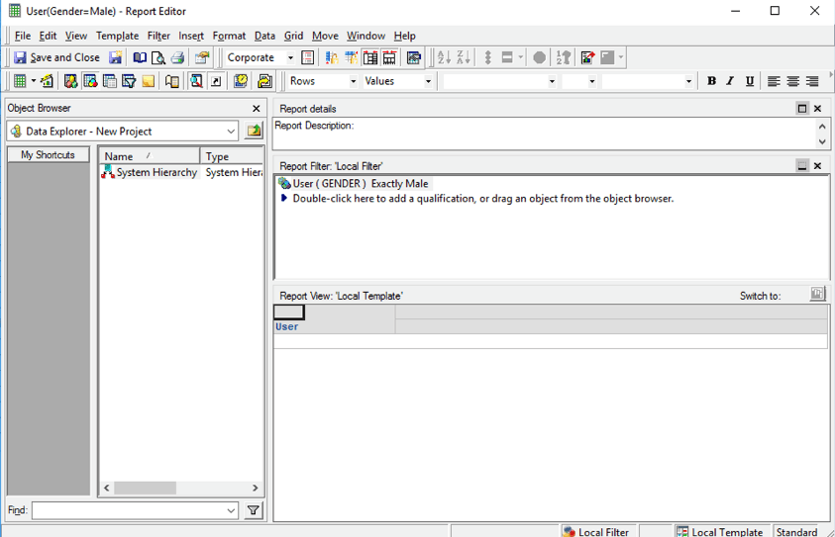This screenshot has width=835, height=537.
Task: Toggle Italic formatting
Action: pos(730,82)
